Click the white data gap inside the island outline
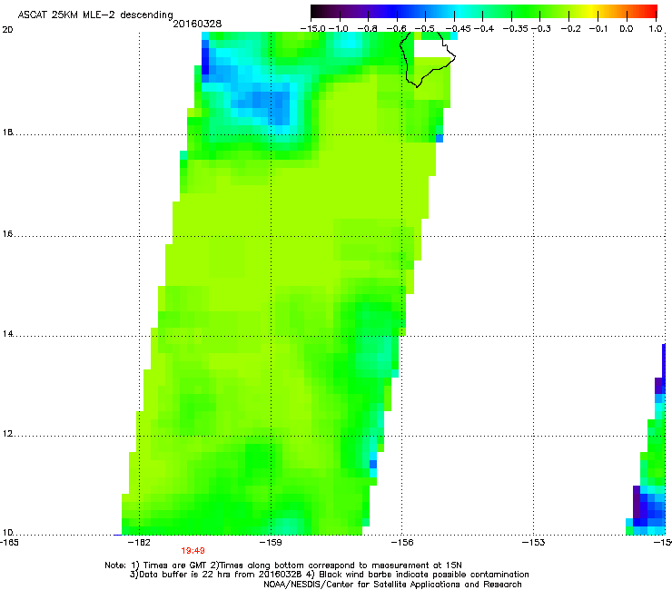The height and width of the screenshot is (590, 672). [430, 48]
